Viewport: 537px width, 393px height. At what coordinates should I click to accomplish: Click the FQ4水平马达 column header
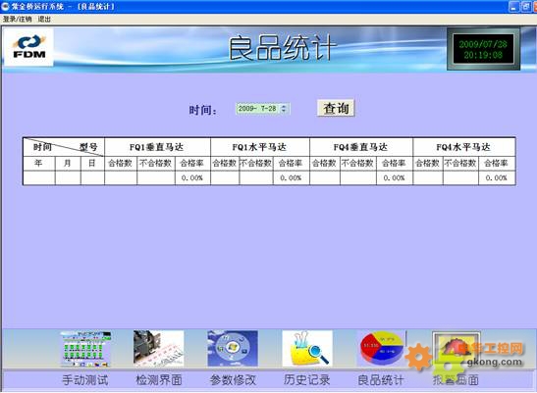coord(463,147)
